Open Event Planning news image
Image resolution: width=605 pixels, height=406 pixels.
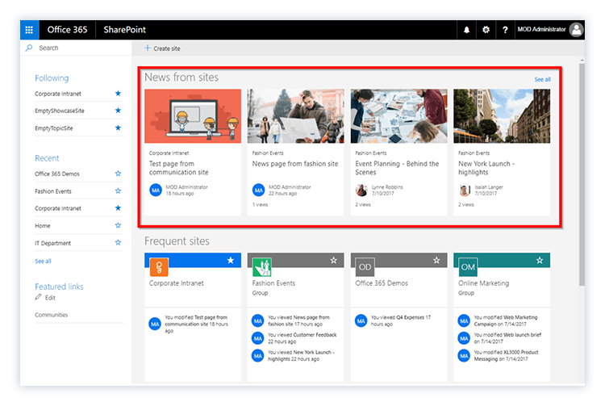pos(399,116)
